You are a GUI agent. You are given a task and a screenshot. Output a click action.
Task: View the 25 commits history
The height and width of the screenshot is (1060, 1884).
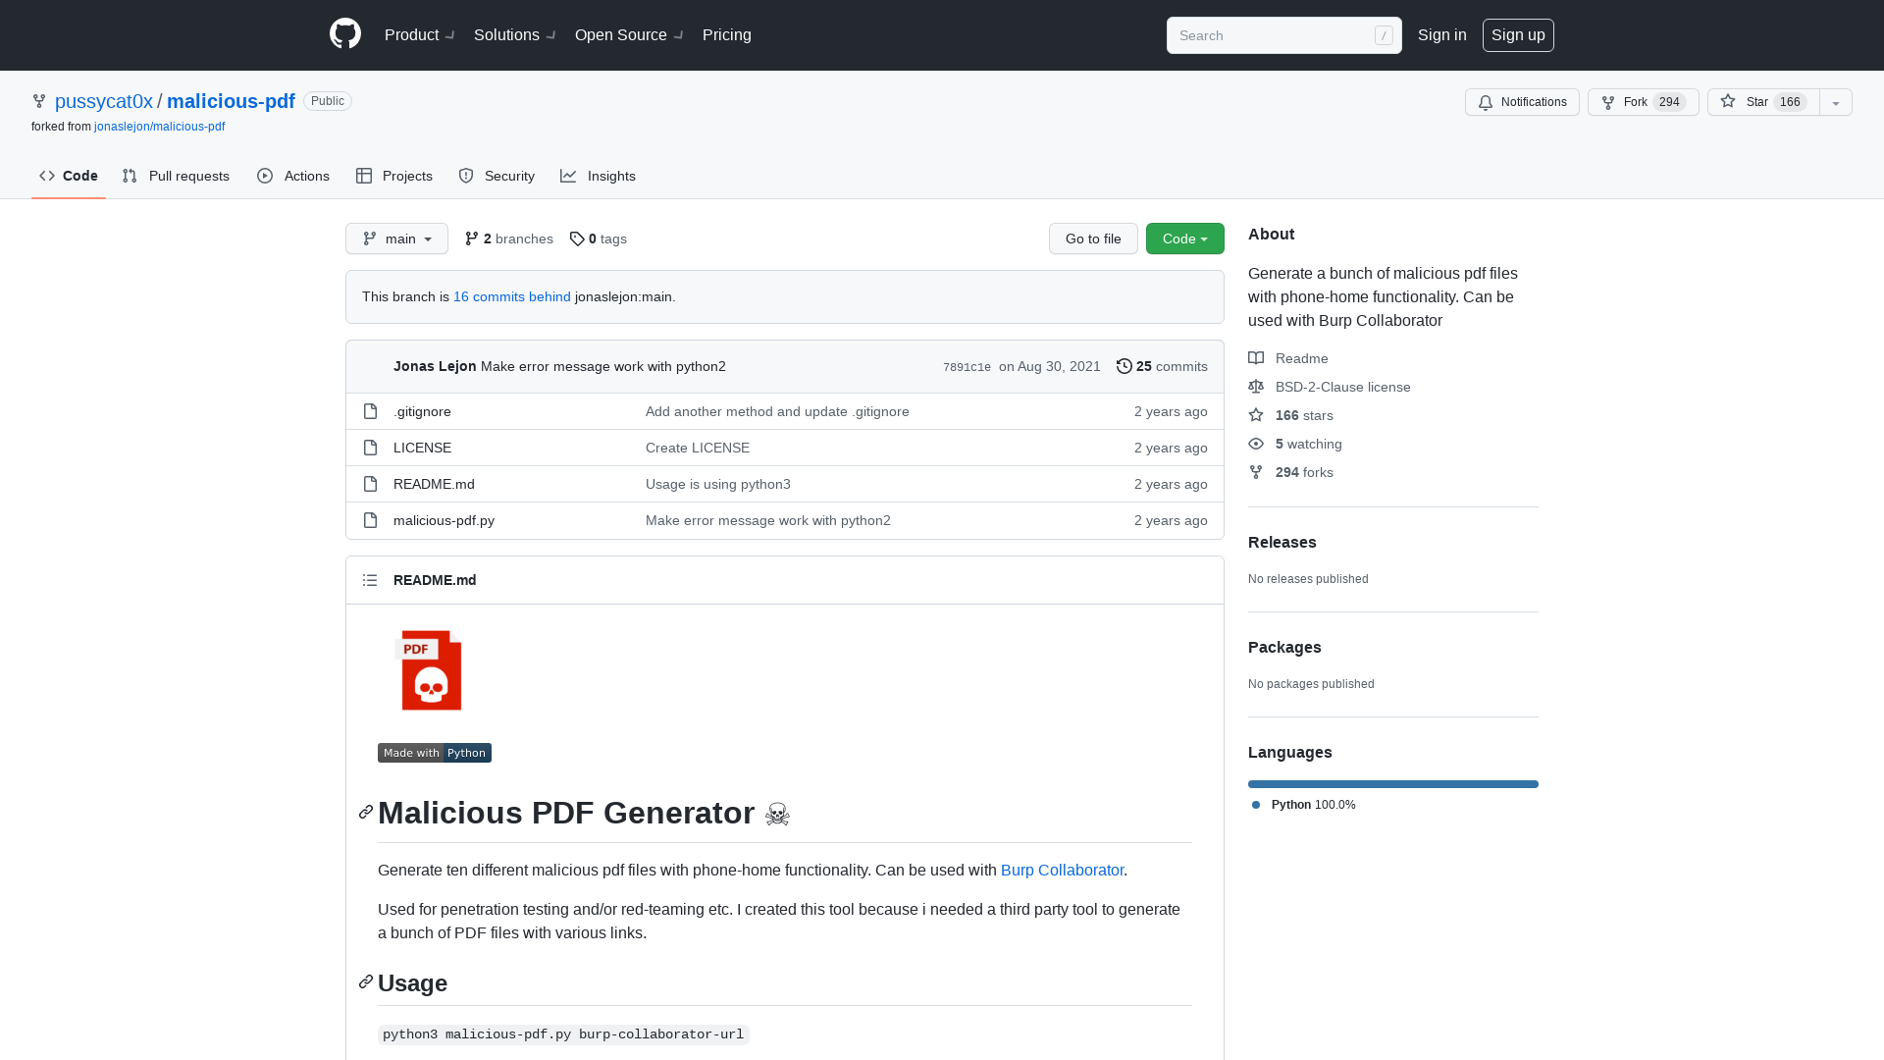point(1162,366)
